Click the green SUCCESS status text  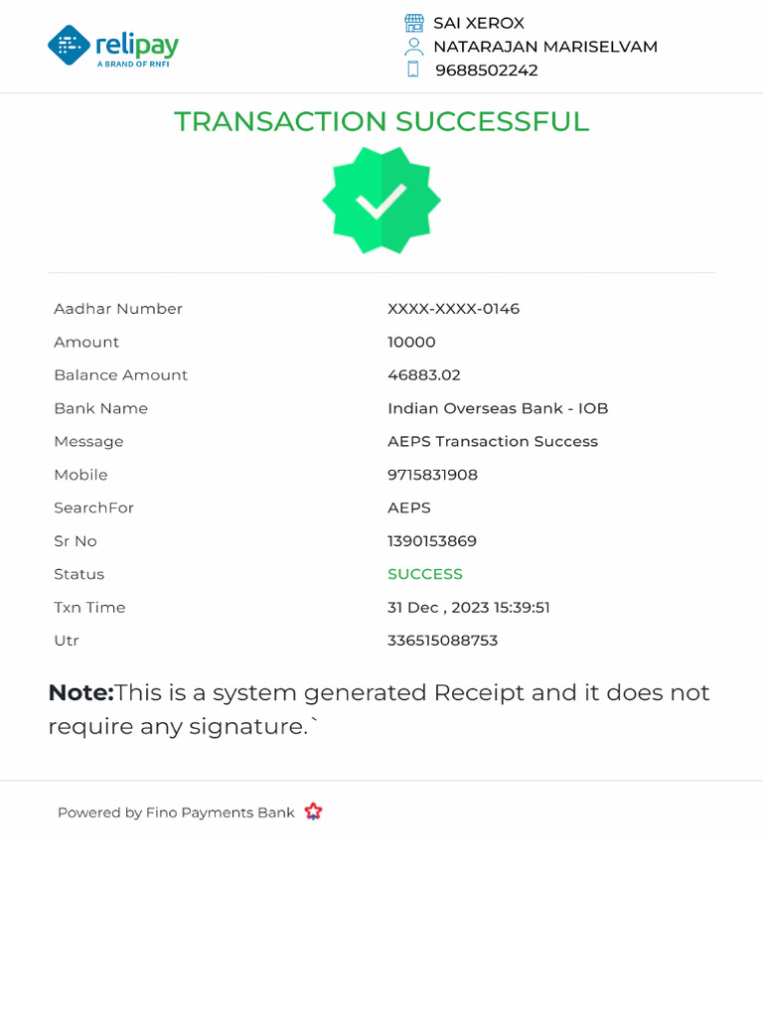pos(424,574)
